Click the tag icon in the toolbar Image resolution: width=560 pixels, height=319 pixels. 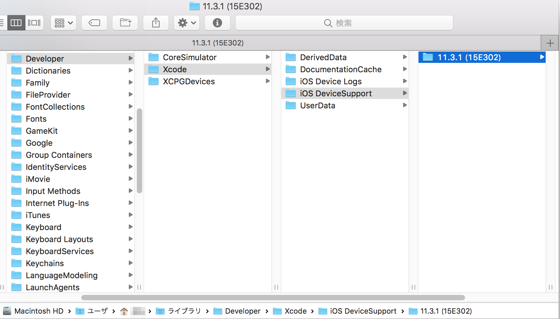(94, 23)
